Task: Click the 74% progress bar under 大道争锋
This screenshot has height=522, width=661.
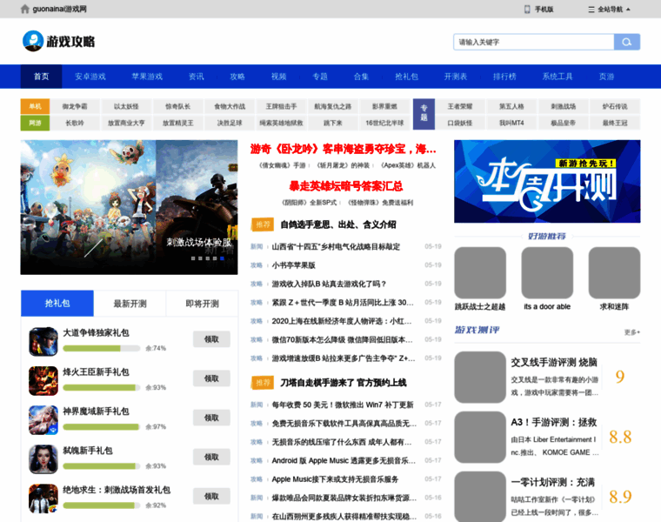Action: pyautogui.click(x=102, y=349)
